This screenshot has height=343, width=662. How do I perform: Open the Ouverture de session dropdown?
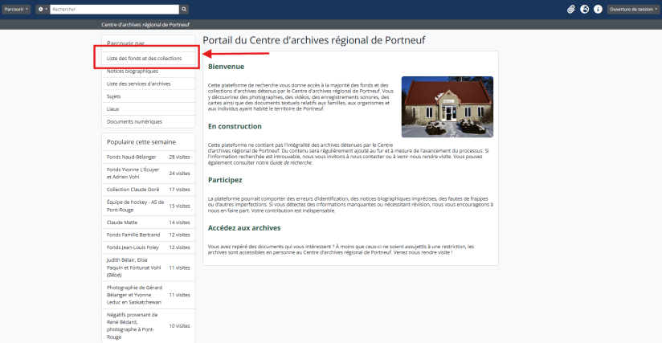632,9
